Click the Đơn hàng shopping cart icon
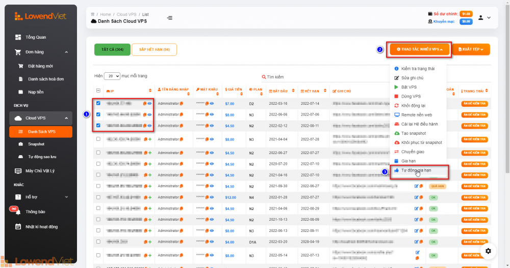Viewport: 510px width, 268px height. [18, 52]
